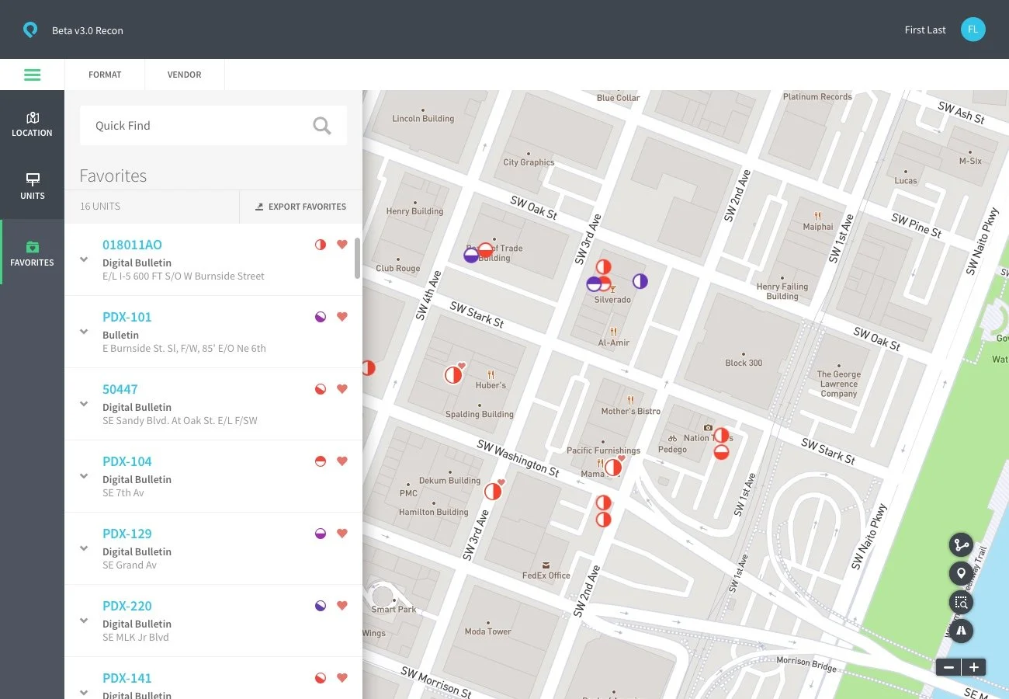The height and width of the screenshot is (699, 1009).
Task: Open the Location sidebar section
Action: coord(32,123)
